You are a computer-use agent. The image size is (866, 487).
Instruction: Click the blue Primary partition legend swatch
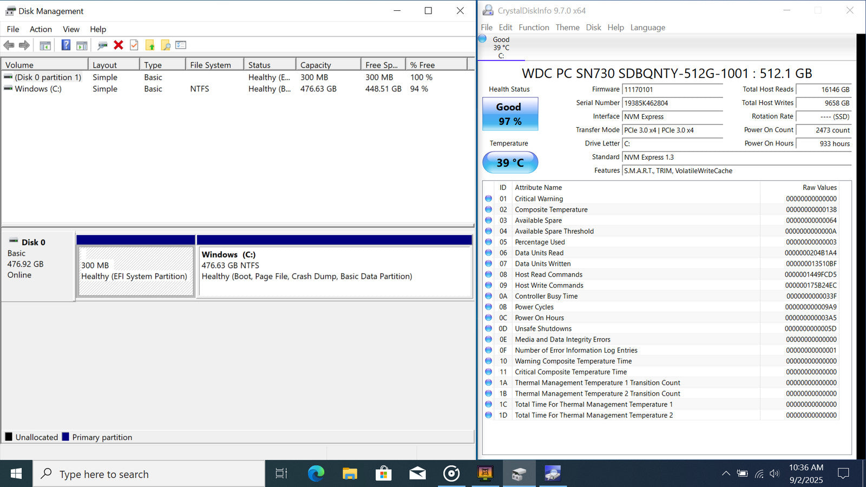click(x=65, y=437)
